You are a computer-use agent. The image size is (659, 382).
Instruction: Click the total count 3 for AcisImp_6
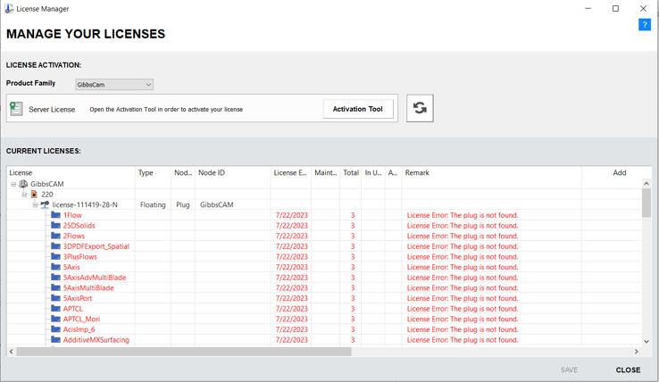tap(353, 329)
